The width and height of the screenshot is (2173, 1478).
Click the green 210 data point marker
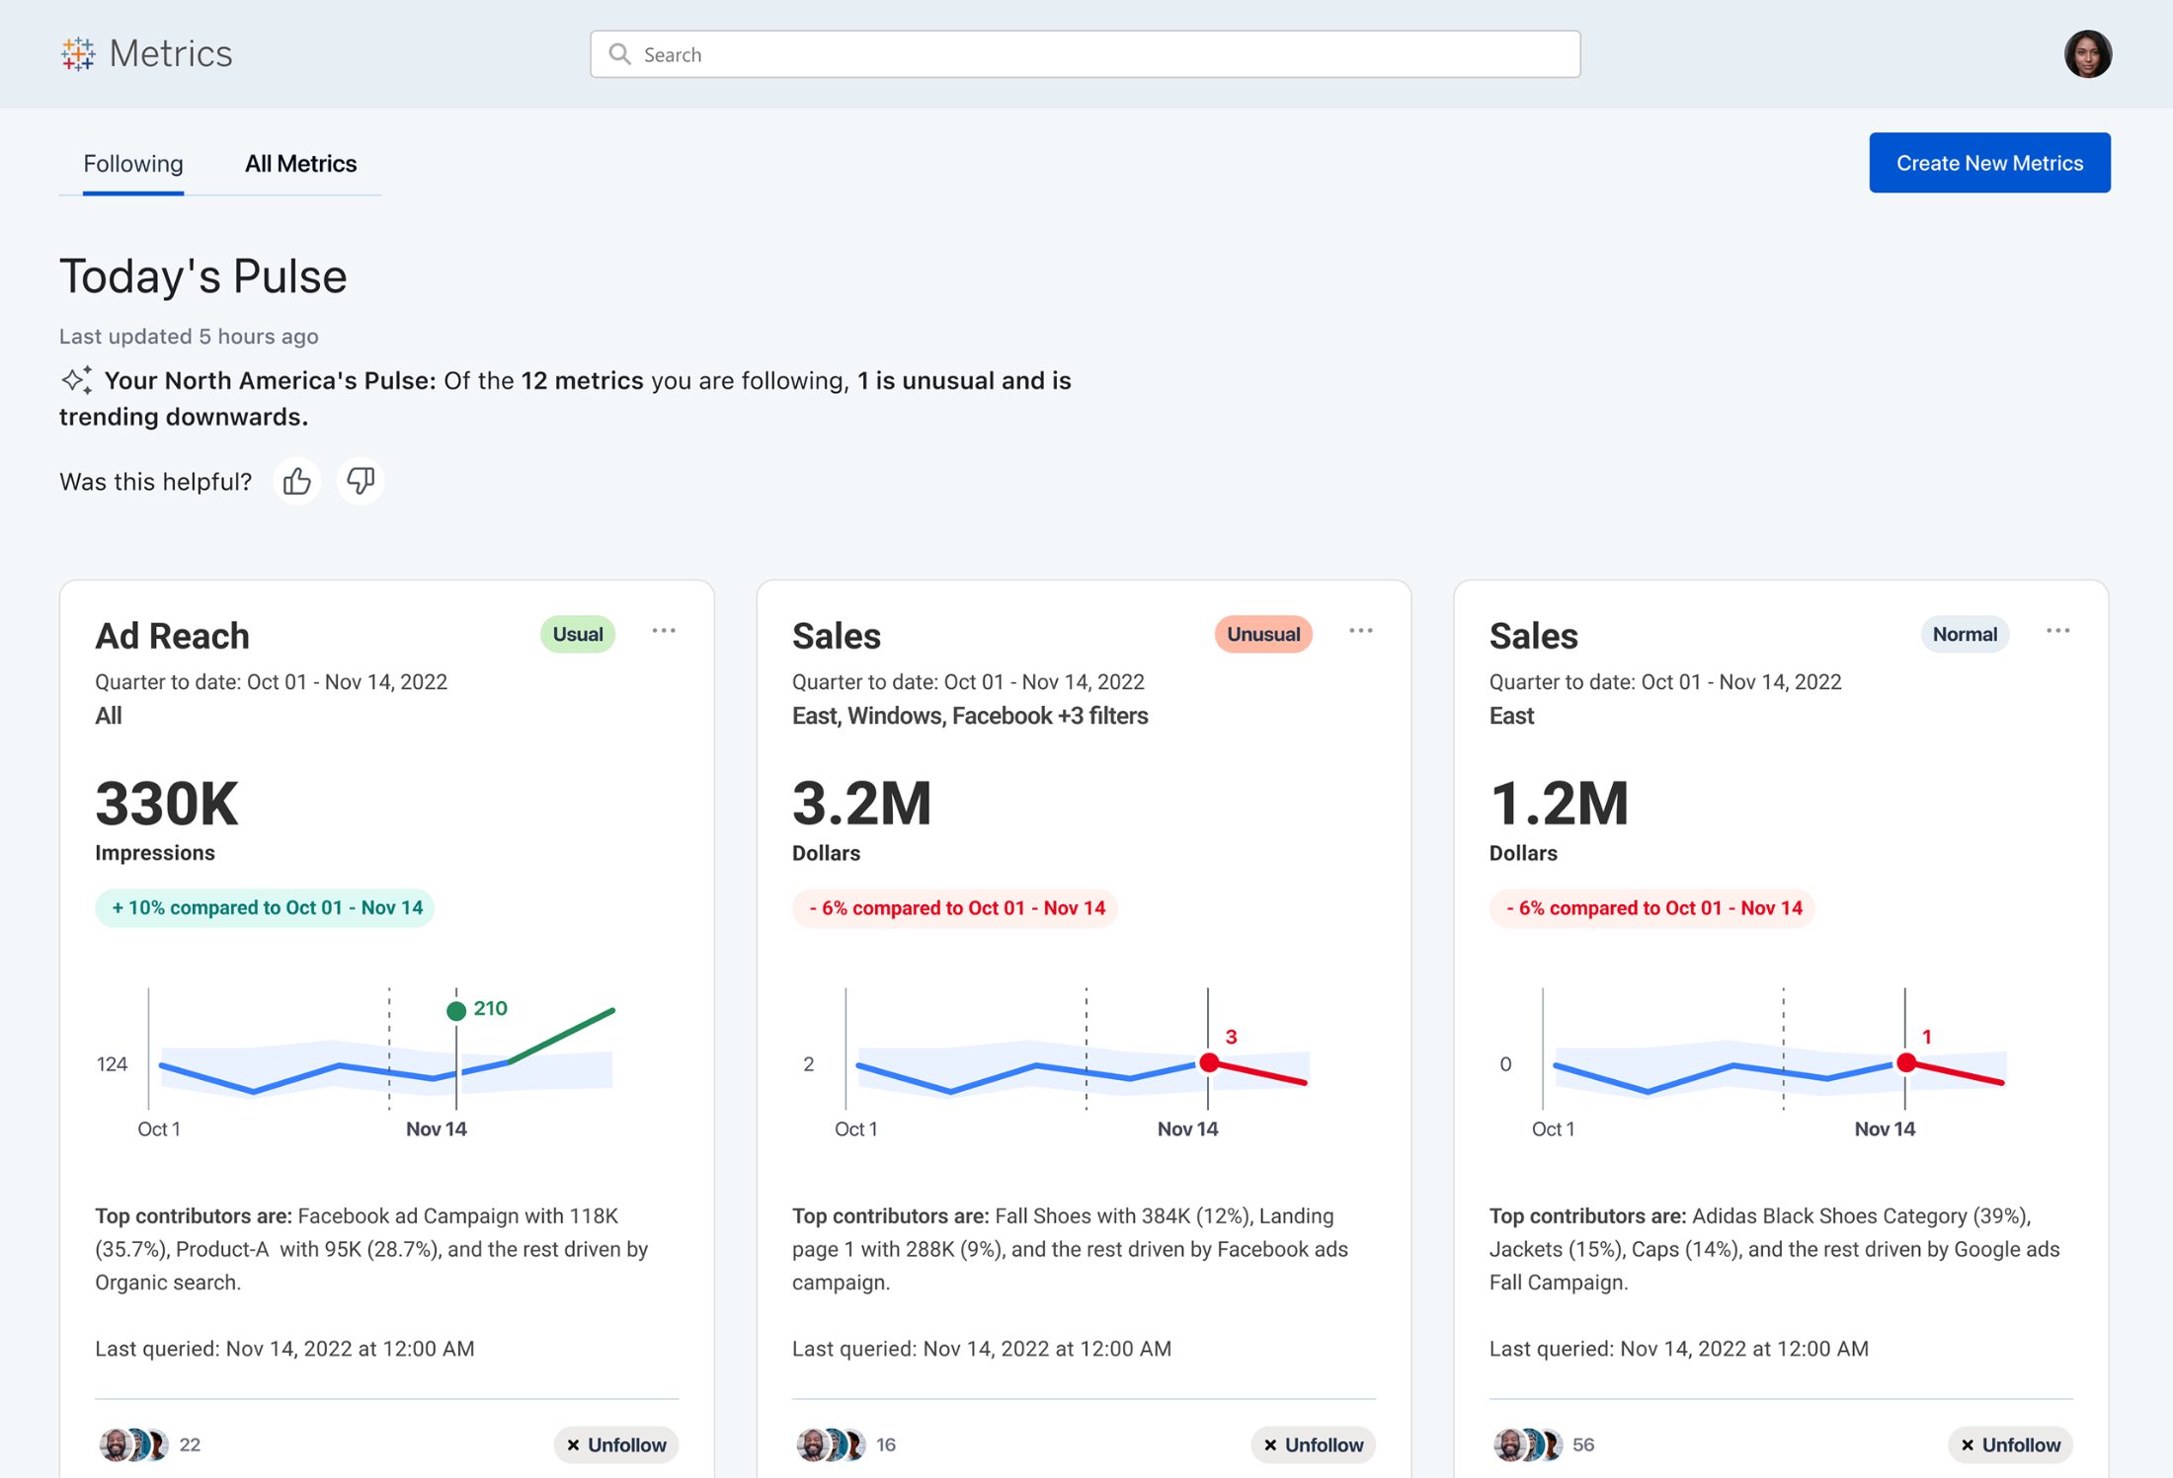coord(456,1010)
